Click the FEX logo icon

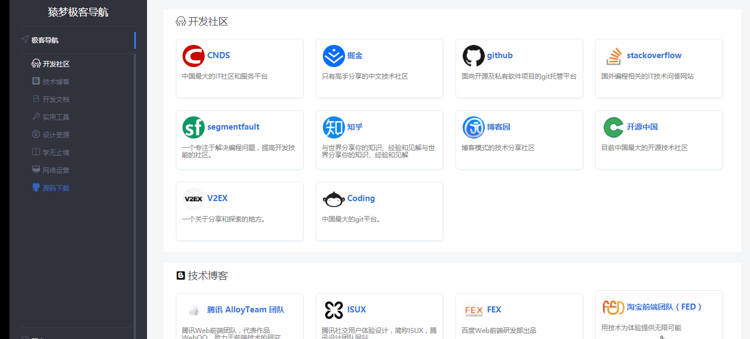pyautogui.click(x=473, y=310)
